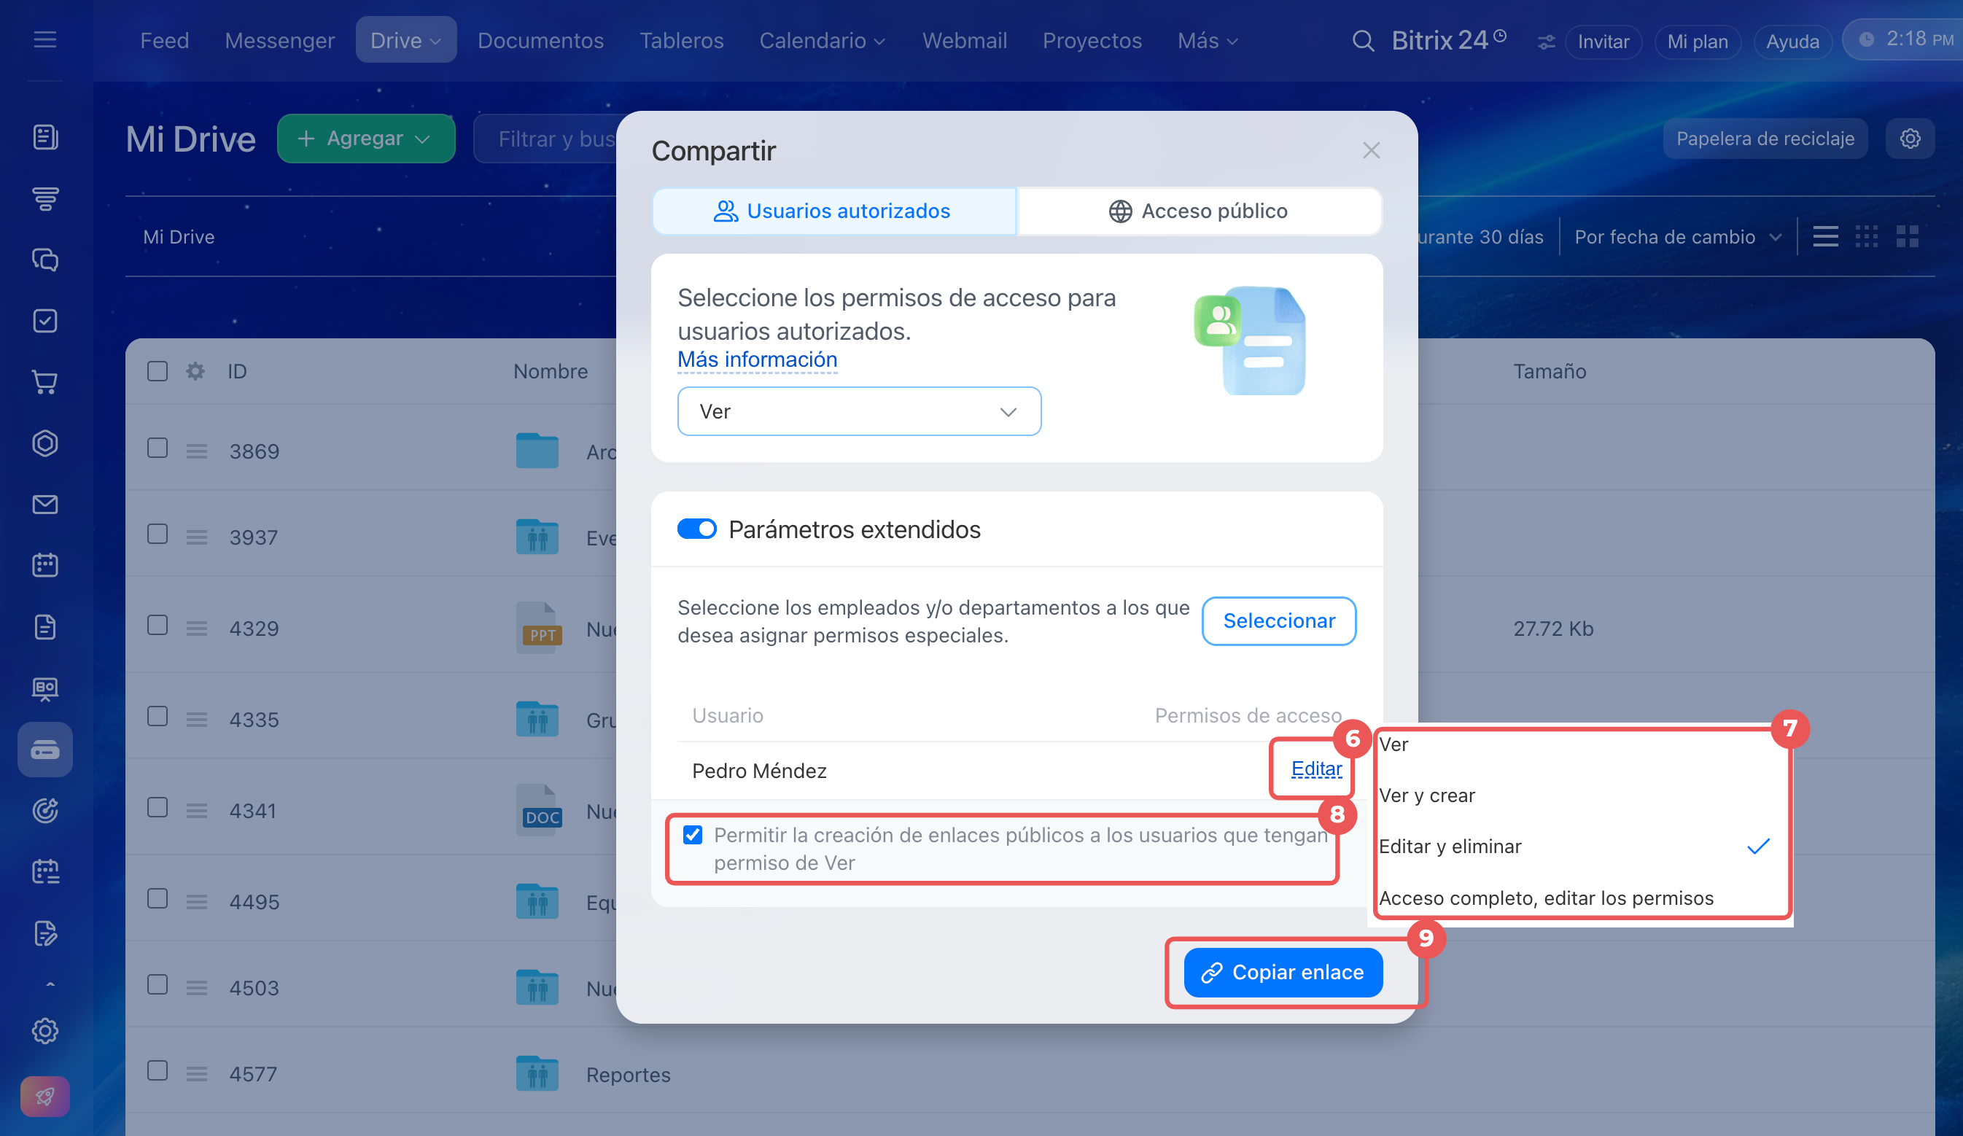Tick the select-all checkbox in table header
The image size is (1963, 1136).
(x=158, y=371)
